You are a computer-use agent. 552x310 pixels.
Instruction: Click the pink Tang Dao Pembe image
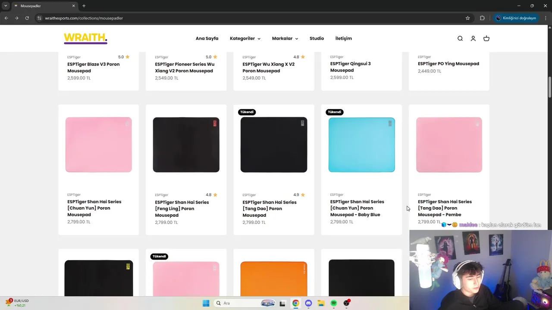pos(449,145)
